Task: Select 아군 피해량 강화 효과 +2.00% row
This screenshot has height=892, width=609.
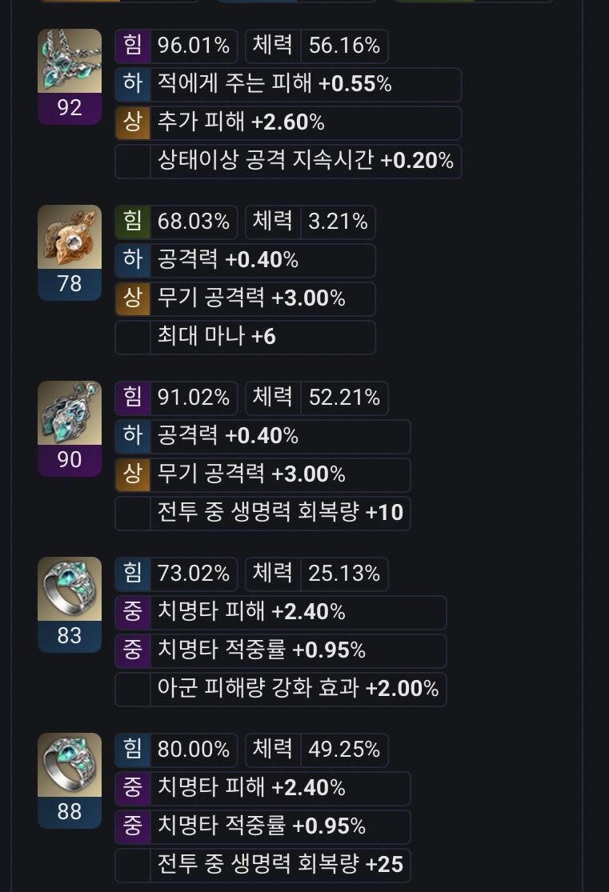Action: (281, 689)
